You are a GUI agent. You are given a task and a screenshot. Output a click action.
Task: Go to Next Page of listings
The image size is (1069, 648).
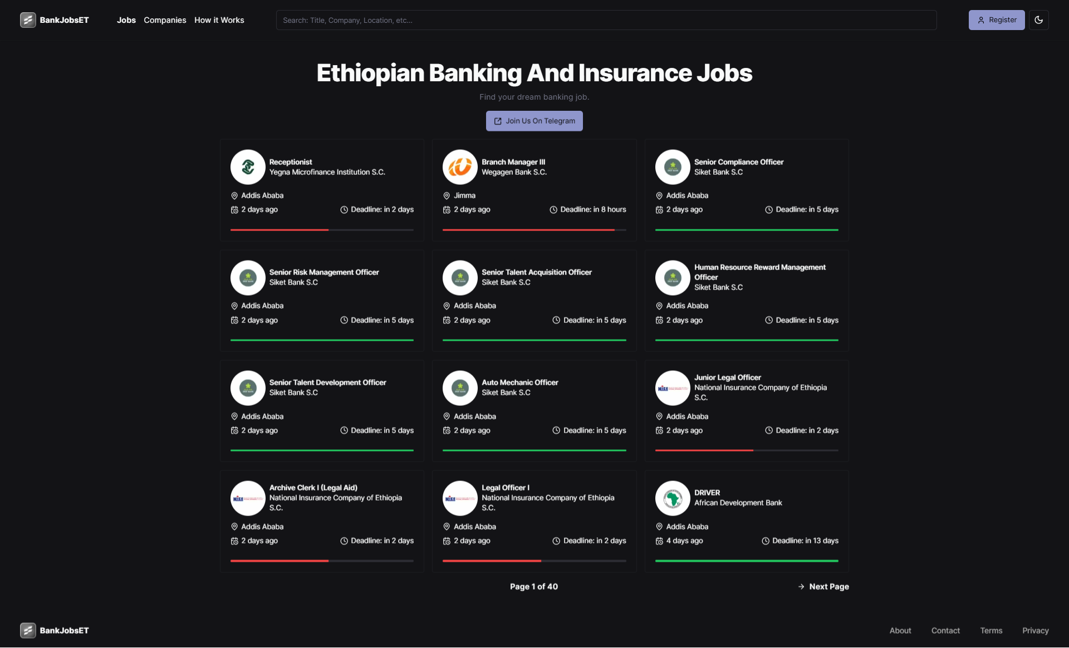click(823, 587)
